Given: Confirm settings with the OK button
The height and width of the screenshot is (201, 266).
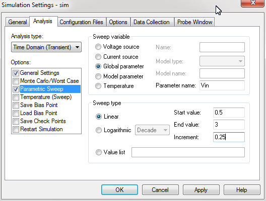Looking at the screenshot, I should point(119,189).
